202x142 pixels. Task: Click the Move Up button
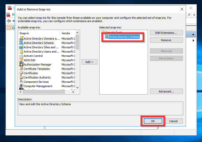click(166, 51)
